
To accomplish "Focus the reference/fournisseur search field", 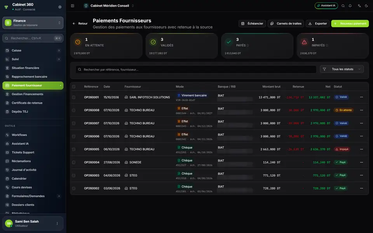I will point(196,70).
